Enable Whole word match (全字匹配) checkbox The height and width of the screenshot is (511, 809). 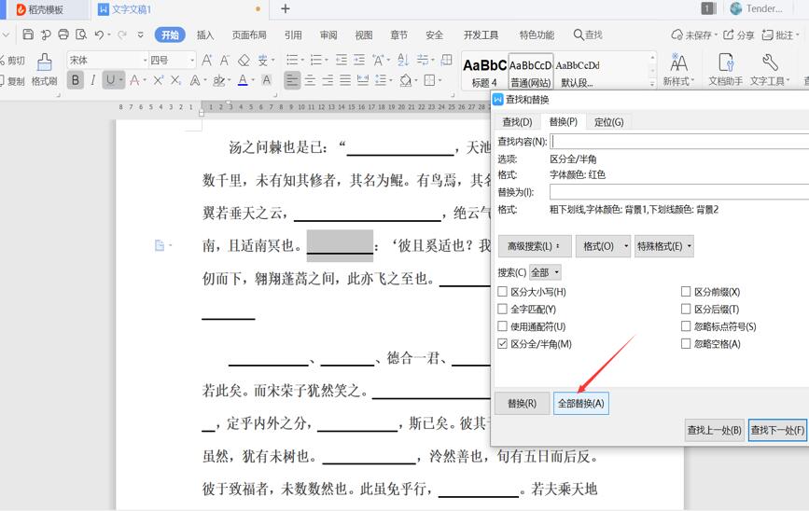pos(502,309)
